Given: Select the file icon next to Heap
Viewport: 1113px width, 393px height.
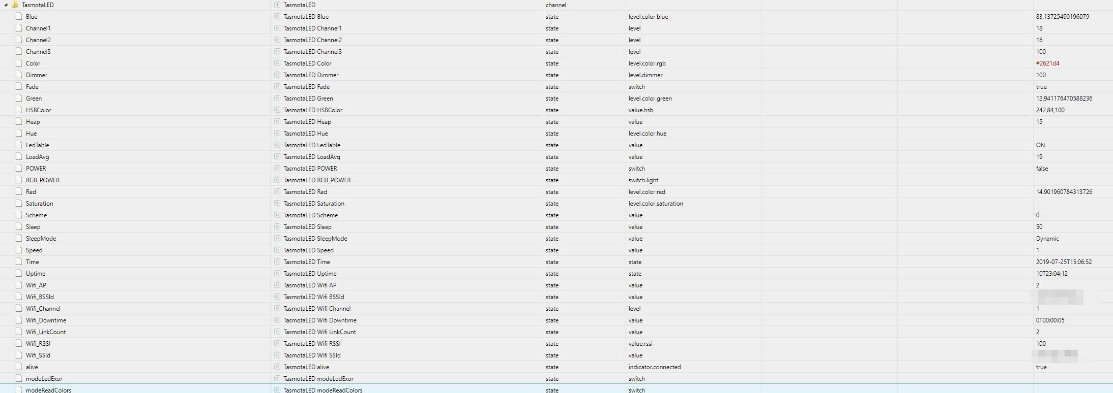Looking at the screenshot, I should tap(19, 121).
